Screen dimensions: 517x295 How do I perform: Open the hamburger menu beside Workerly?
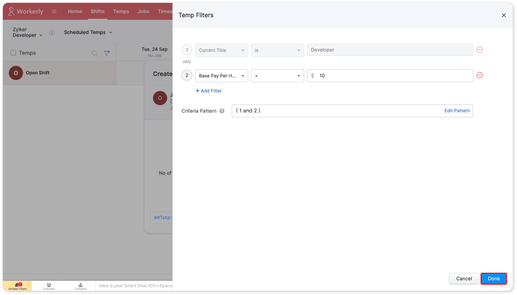pyautogui.click(x=54, y=11)
